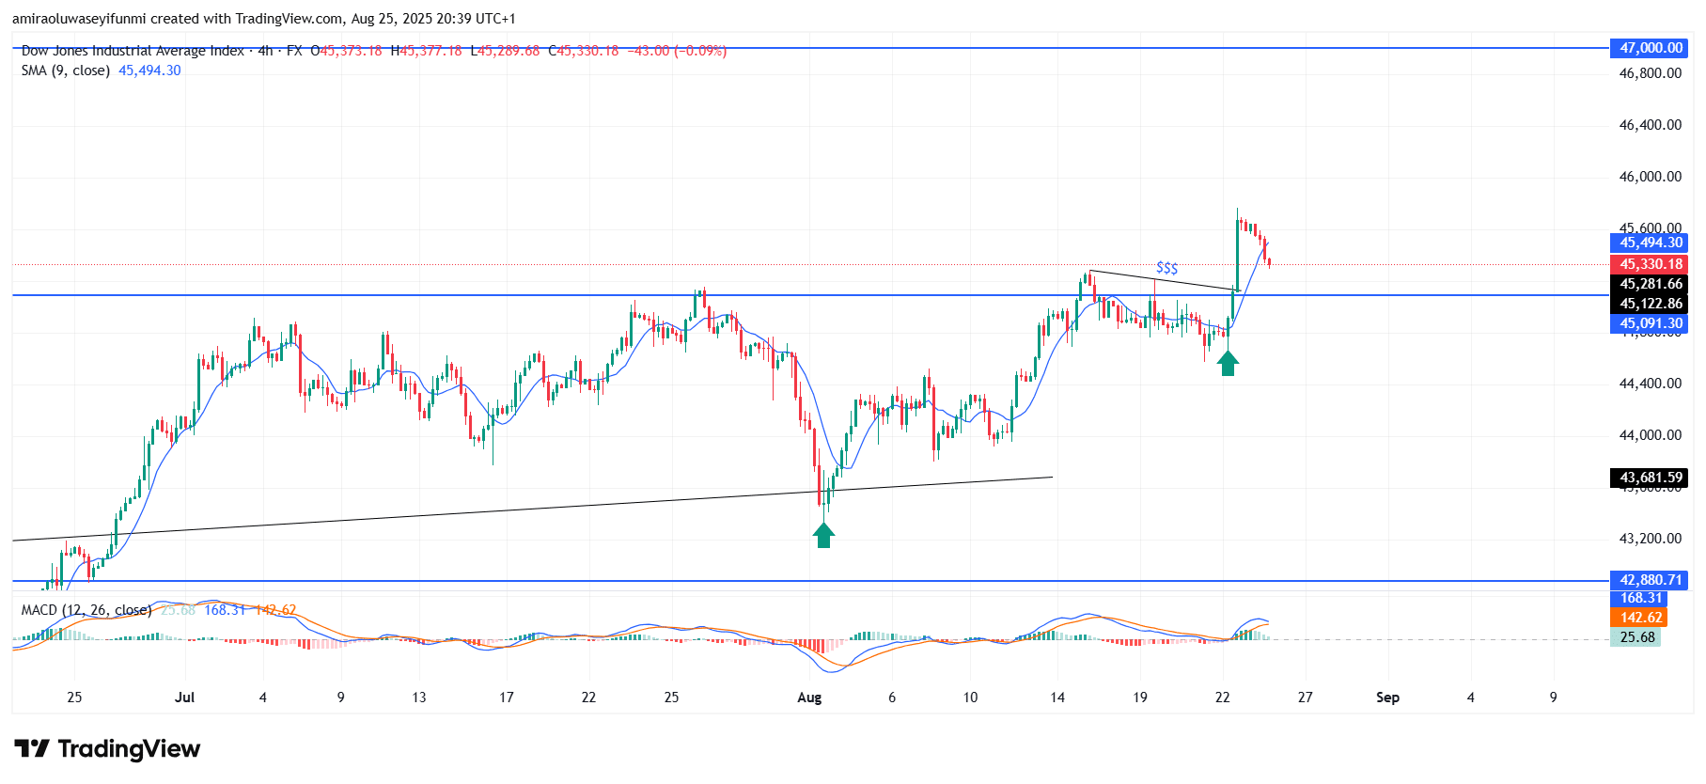The image size is (1706, 784).
Task: Click the MACD 25.68 histogram value label
Action: pos(1636,637)
